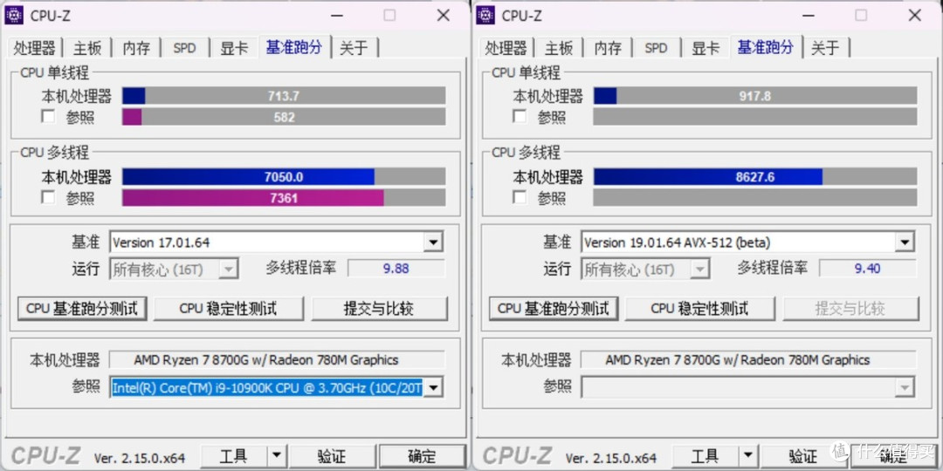Start CPU 基准跑分测试 in right window
The image size is (943, 471).
[554, 309]
